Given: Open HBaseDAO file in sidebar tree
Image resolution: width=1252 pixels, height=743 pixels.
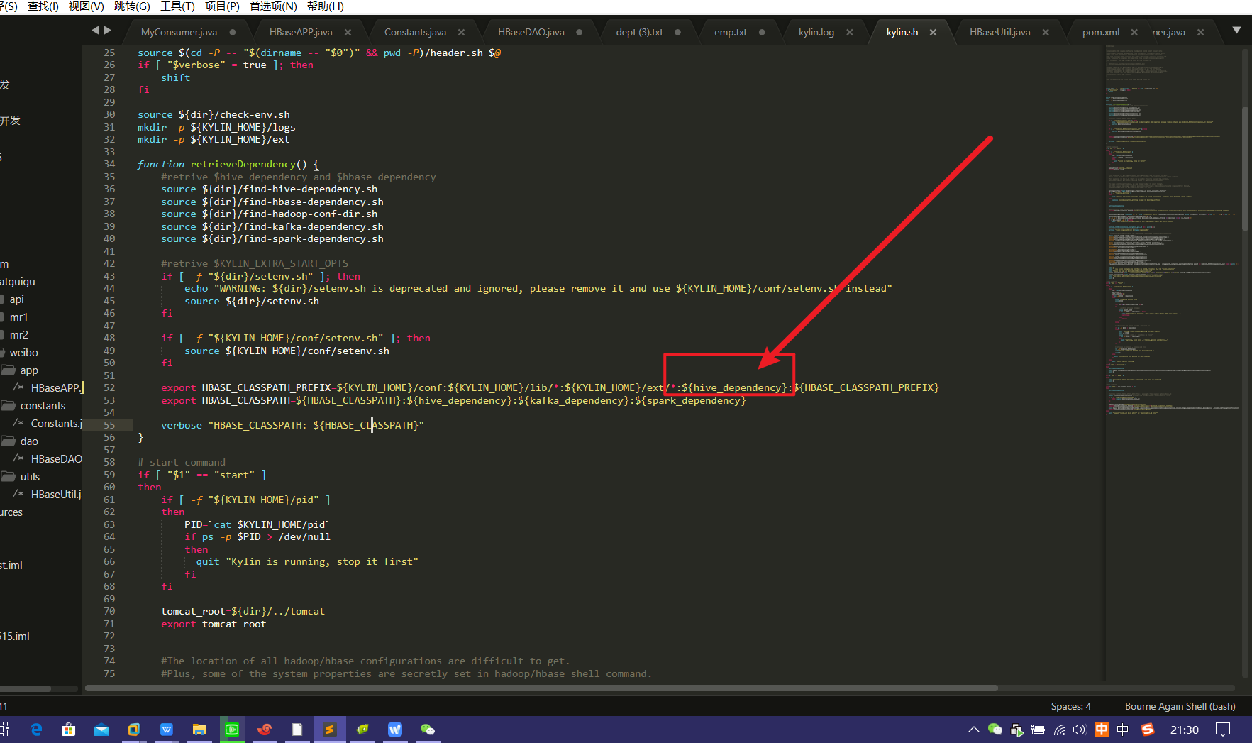Looking at the screenshot, I should pyautogui.click(x=56, y=459).
